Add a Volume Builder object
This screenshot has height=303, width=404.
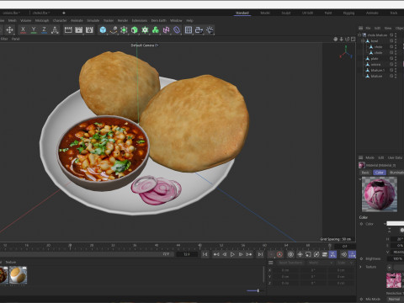click(x=156, y=30)
